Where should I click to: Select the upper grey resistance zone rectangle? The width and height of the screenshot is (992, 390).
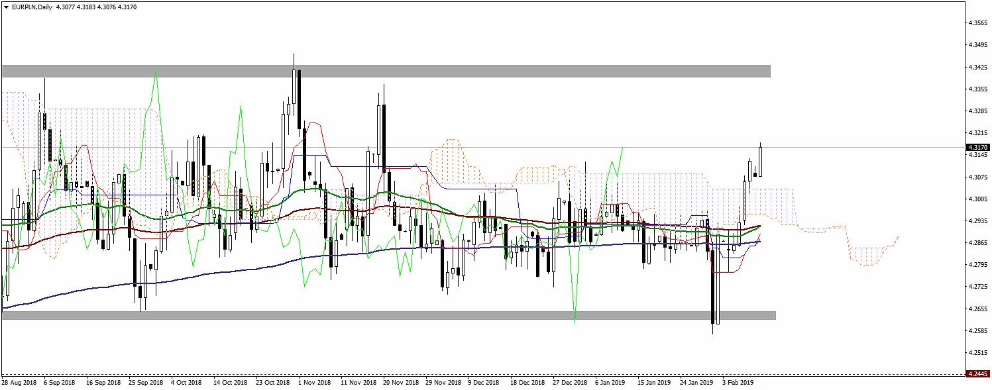(386, 71)
